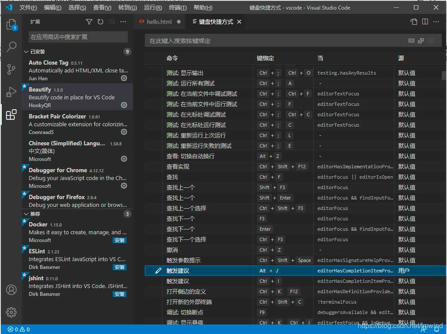This screenshot has width=447, height=334.
Task: Open the Explorer view in activity bar
Action: coord(11,24)
